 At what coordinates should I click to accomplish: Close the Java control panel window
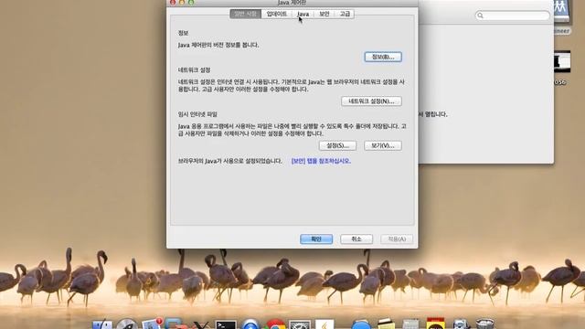(x=173, y=3)
